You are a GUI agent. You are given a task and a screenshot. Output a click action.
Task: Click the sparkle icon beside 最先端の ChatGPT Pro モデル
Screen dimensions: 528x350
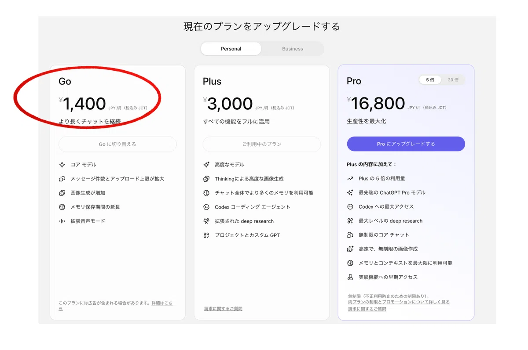(350, 192)
